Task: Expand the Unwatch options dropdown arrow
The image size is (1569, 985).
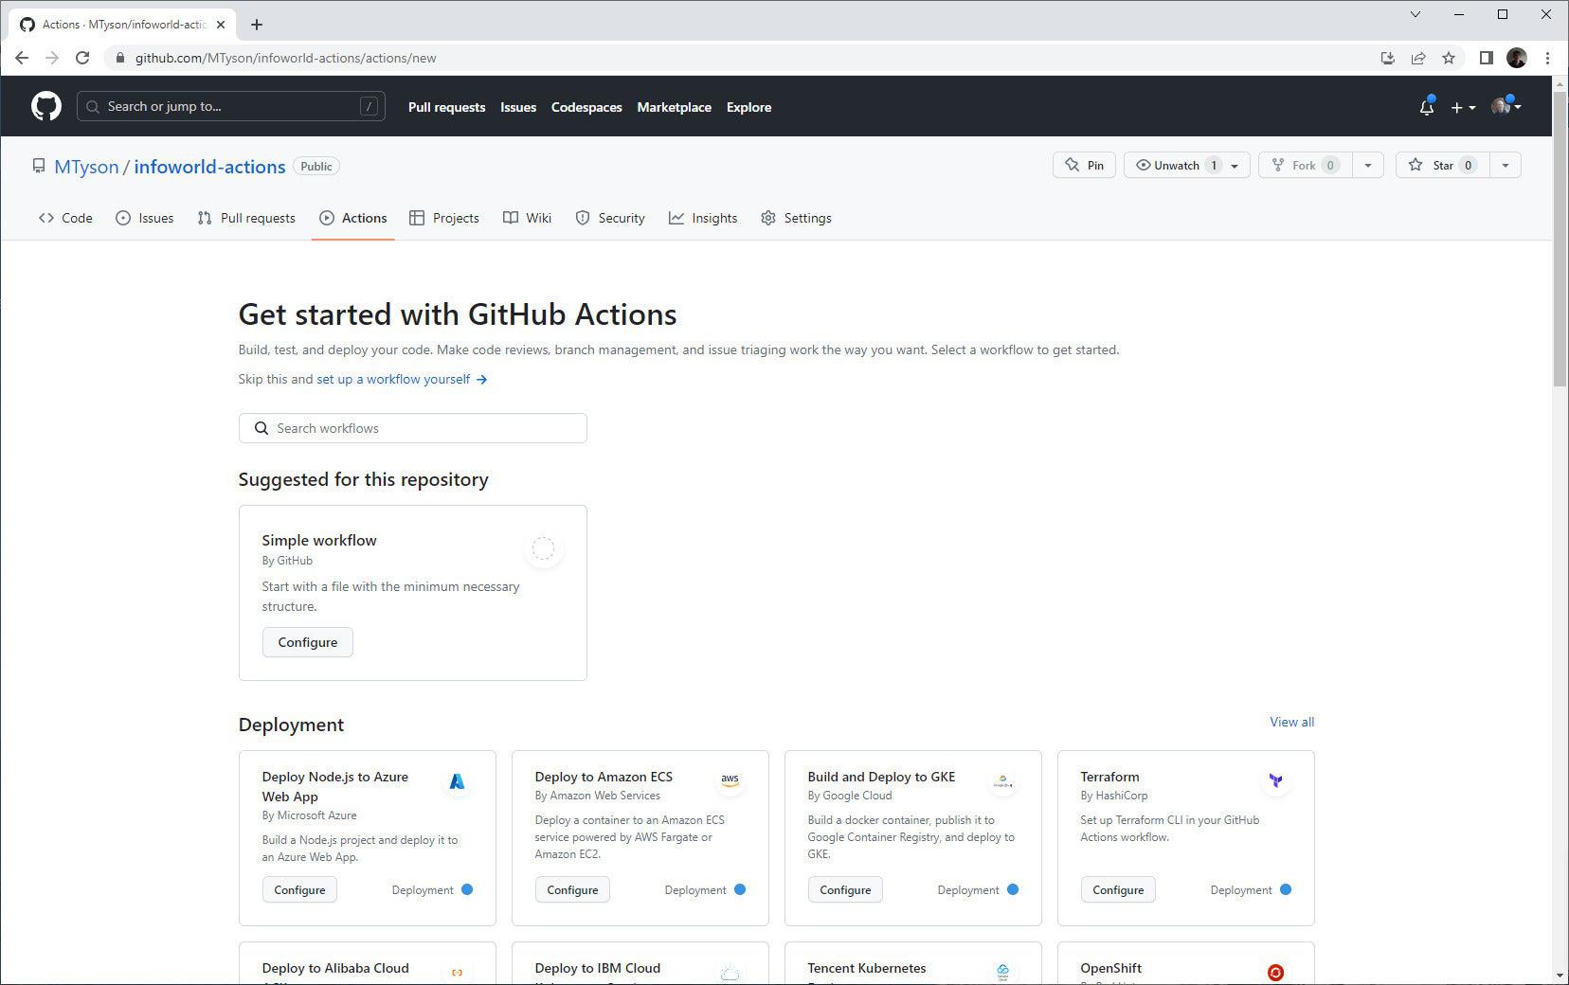Action: (x=1235, y=165)
